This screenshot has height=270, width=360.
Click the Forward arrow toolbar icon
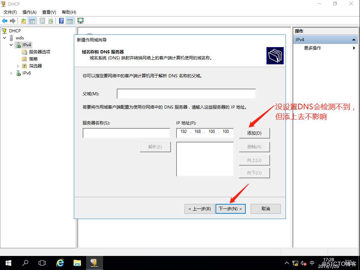coord(13,21)
